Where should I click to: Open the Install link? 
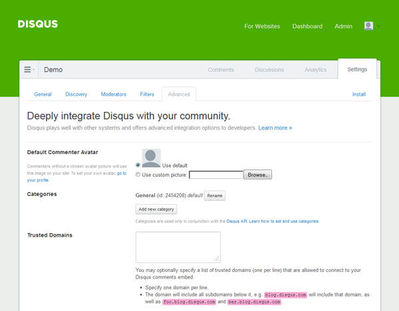(x=358, y=94)
